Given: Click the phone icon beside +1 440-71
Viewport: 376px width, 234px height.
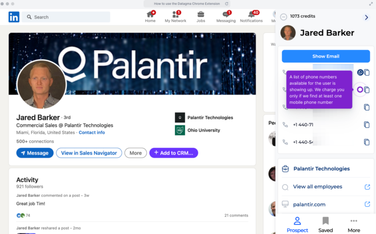Looking at the screenshot, I should (x=285, y=125).
